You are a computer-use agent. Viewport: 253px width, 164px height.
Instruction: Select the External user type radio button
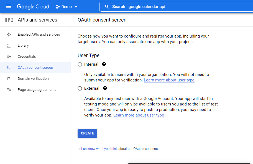click(x=80, y=88)
